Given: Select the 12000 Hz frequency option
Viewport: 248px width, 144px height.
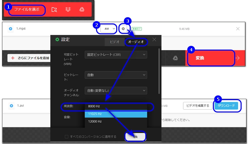Looking at the screenshot, I should point(116,121).
